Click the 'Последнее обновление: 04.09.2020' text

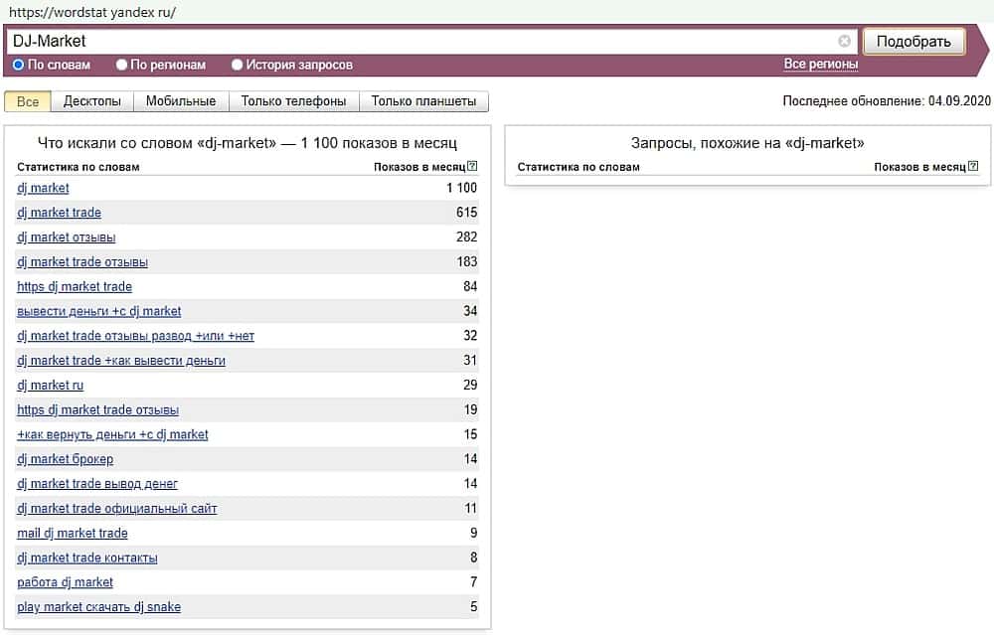pyautogui.click(x=887, y=101)
